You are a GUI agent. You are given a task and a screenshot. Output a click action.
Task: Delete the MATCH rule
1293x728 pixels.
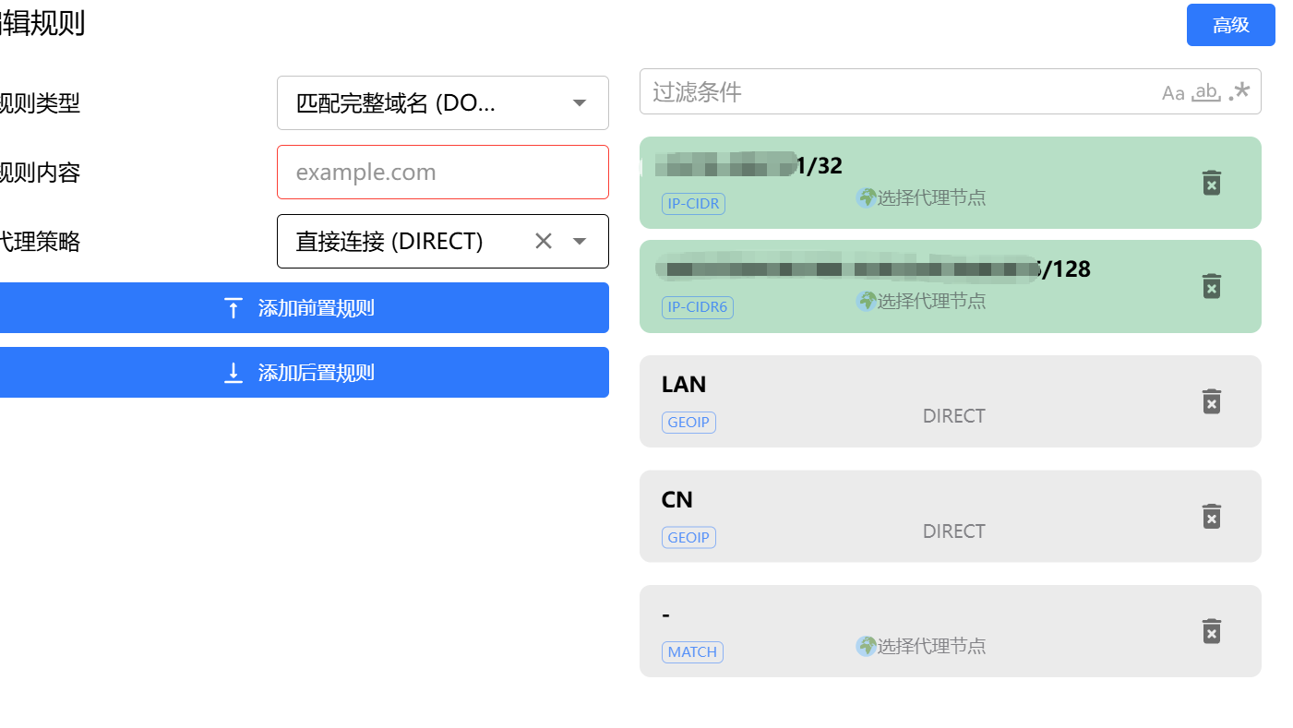[1212, 631]
